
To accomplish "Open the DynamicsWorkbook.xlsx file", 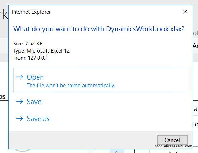I will (x=35, y=77).
